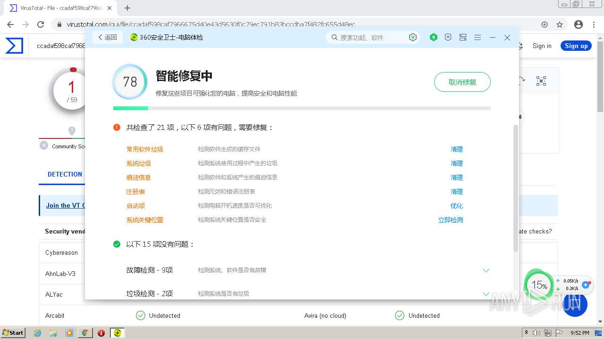
Task: Click the hexagon Y icon in search box
Action: 413,37
